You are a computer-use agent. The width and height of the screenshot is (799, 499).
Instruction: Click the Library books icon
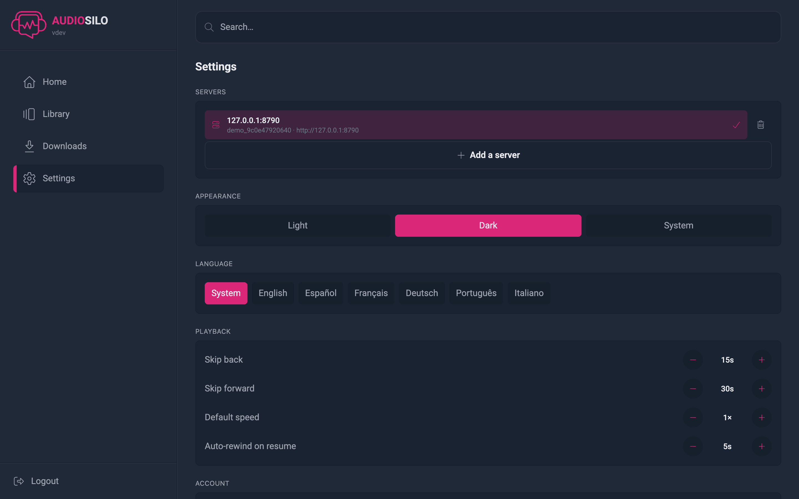point(29,114)
